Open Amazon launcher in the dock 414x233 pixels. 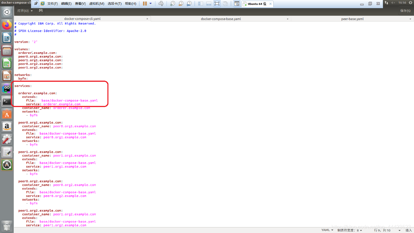(7, 127)
